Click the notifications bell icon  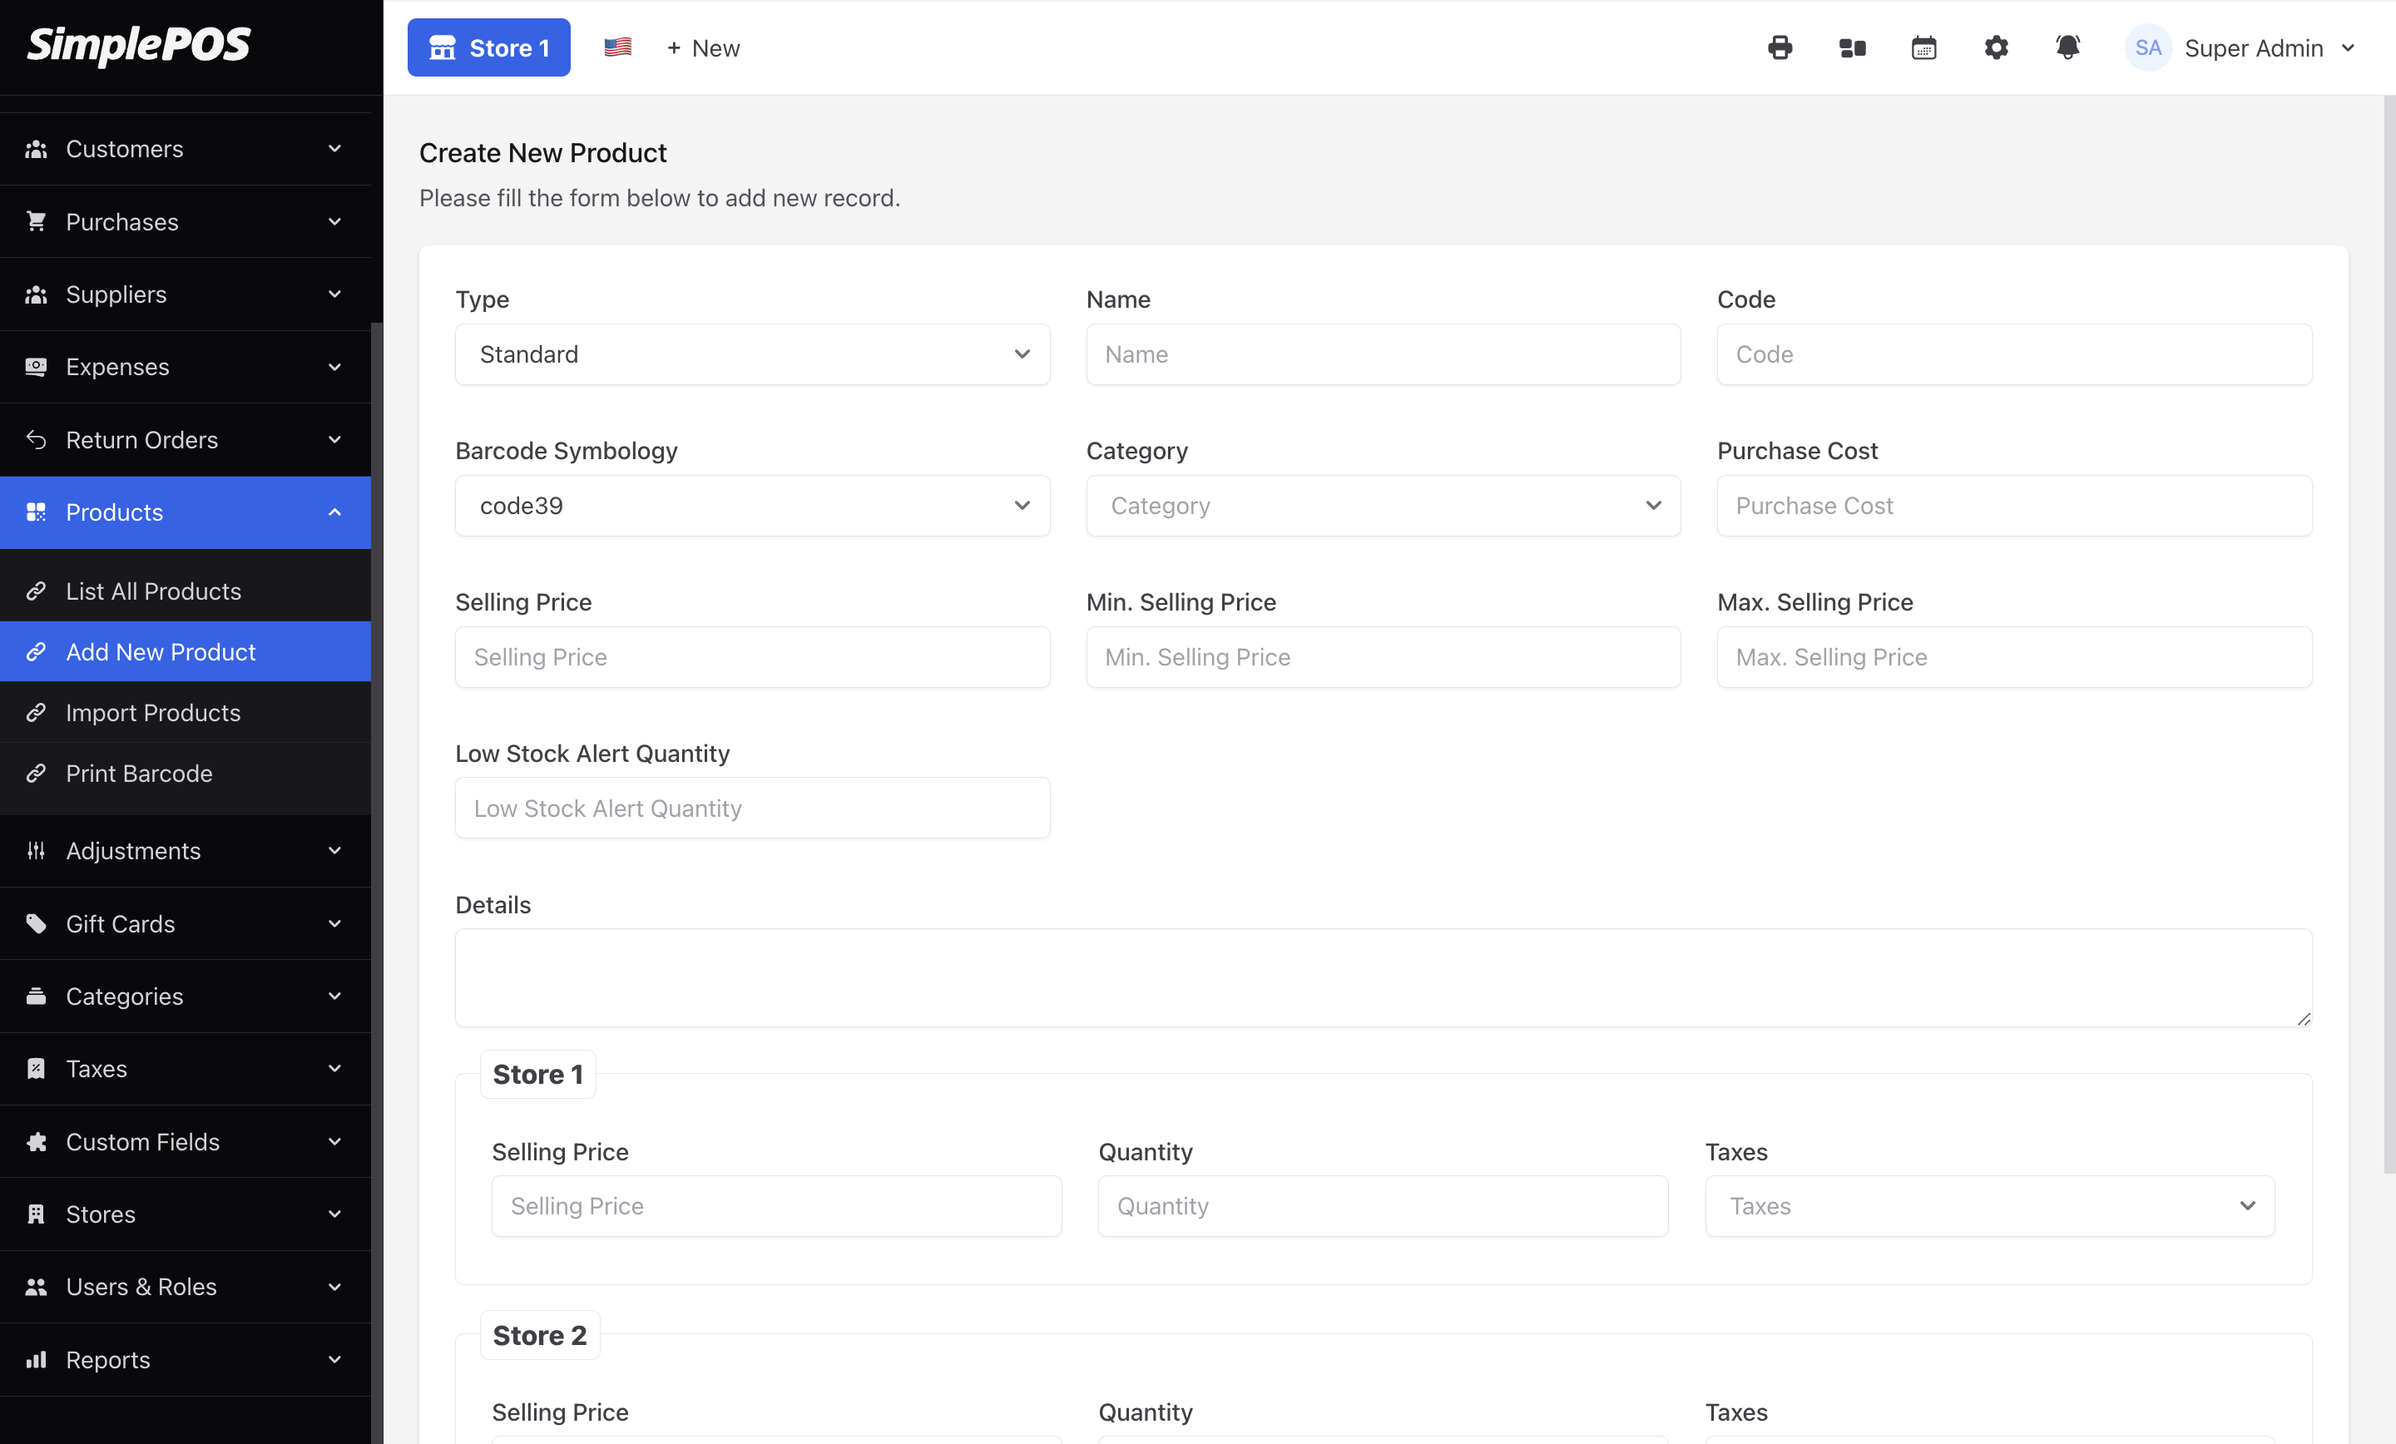(x=2067, y=47)
